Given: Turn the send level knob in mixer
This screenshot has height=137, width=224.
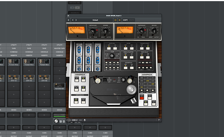Looking at the screenshot, I should [x=56, y=121].
